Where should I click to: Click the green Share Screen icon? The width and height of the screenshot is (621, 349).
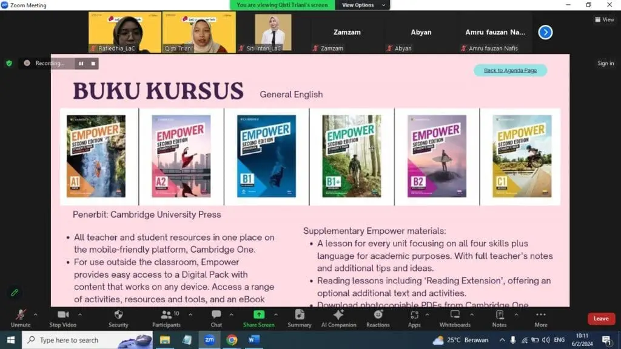pos(259,315)
